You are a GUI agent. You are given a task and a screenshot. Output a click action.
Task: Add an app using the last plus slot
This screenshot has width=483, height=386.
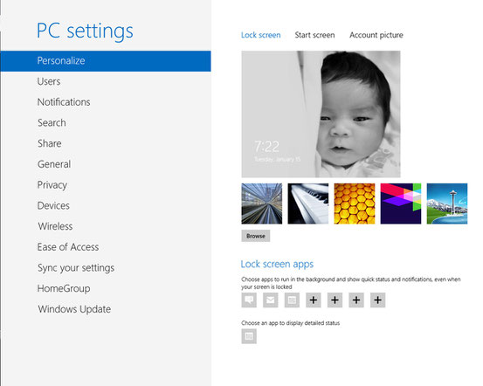(x=378, y=300)
